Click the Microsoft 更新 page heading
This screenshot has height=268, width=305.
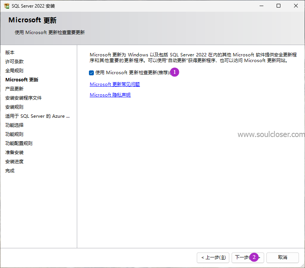33,20
